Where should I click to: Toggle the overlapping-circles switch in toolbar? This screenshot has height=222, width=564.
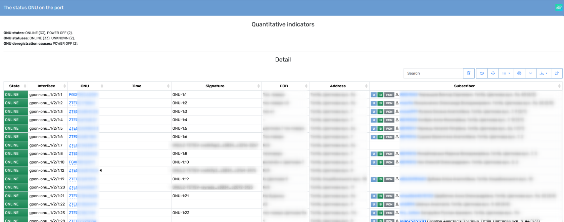tap(482, 73)
